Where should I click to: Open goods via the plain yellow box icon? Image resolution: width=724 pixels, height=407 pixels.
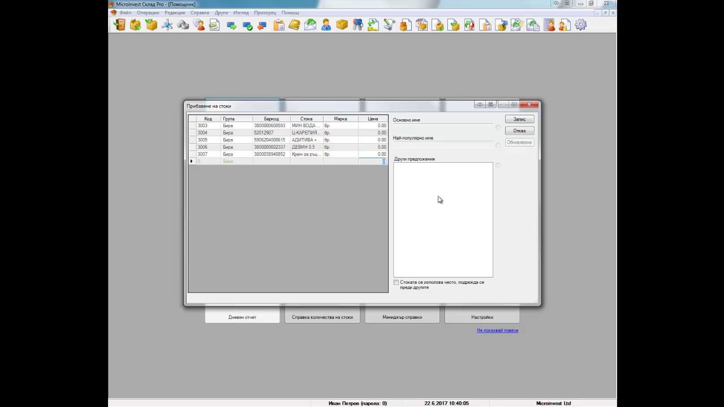pyautogui.click(x=342, y=25)
